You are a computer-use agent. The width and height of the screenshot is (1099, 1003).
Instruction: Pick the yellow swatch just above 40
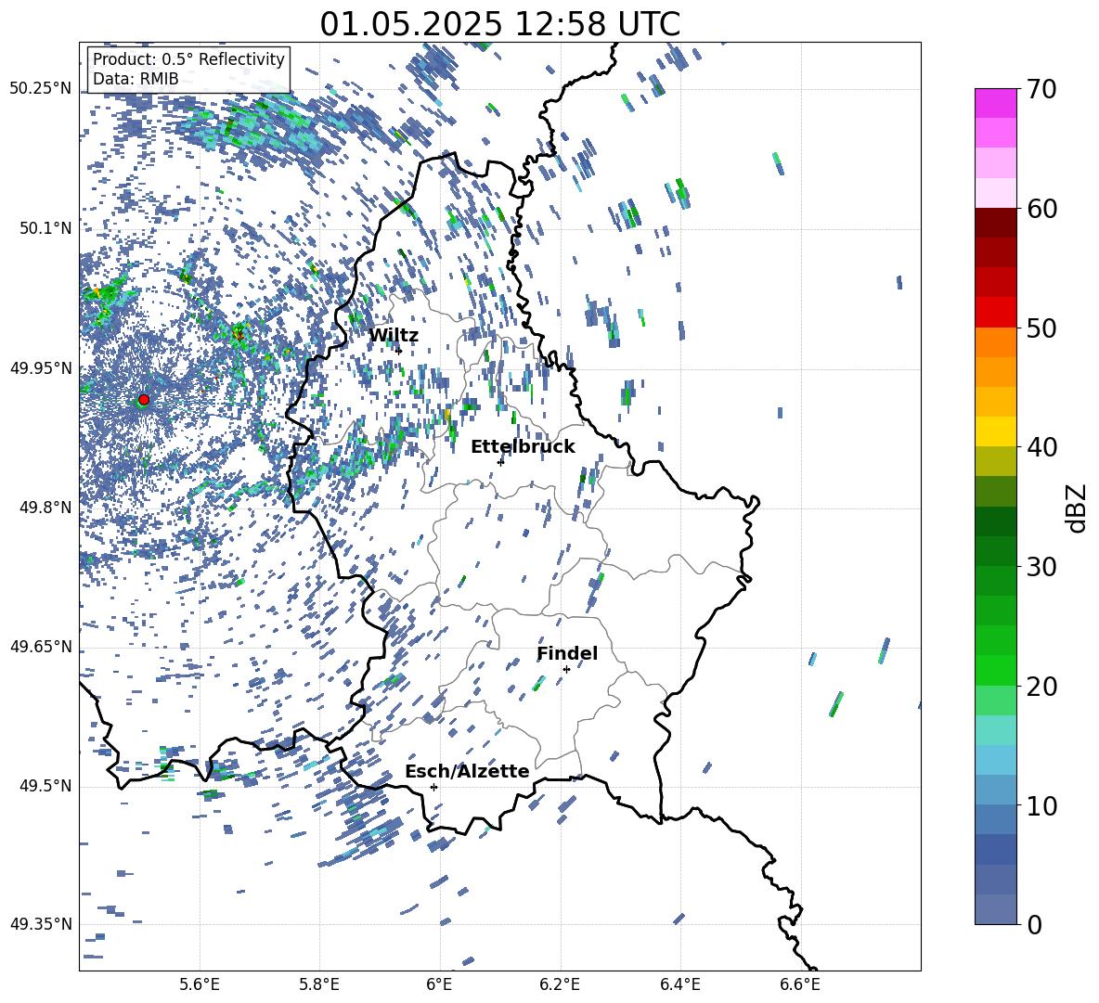995,431
